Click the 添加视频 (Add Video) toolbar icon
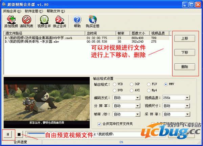 (x=11, y=21)
